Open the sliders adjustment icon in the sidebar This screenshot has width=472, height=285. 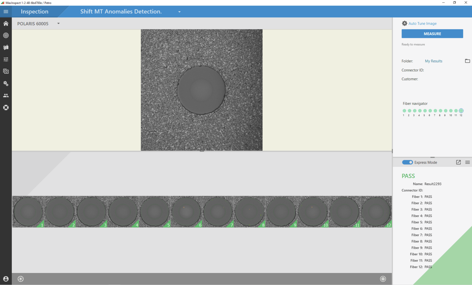[6, 59]
